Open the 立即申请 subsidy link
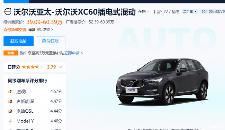This screenshot has width=225, height=130. tap(72, 53)
